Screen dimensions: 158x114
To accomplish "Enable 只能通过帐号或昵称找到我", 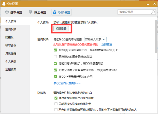I will 56,104.
